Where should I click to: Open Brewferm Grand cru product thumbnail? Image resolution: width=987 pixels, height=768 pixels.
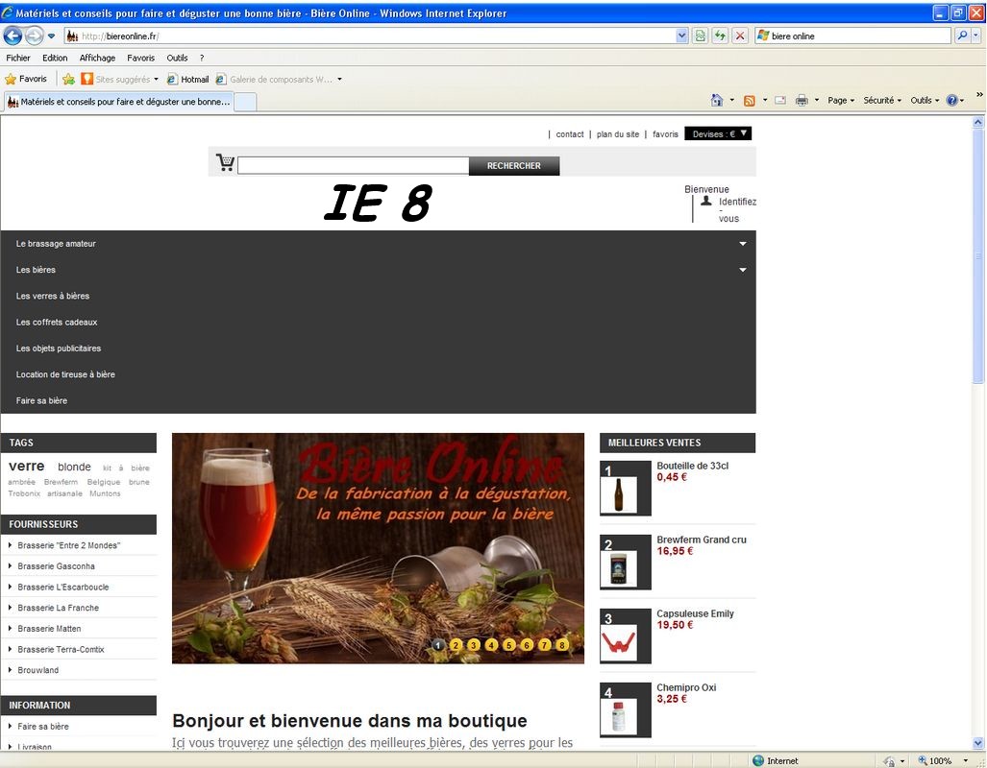(x=626, y=563)
